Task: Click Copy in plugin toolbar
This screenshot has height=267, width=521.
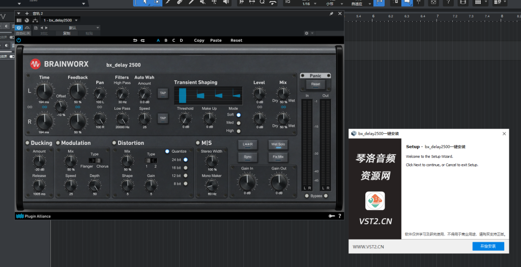Action: (x=199, y=41)
